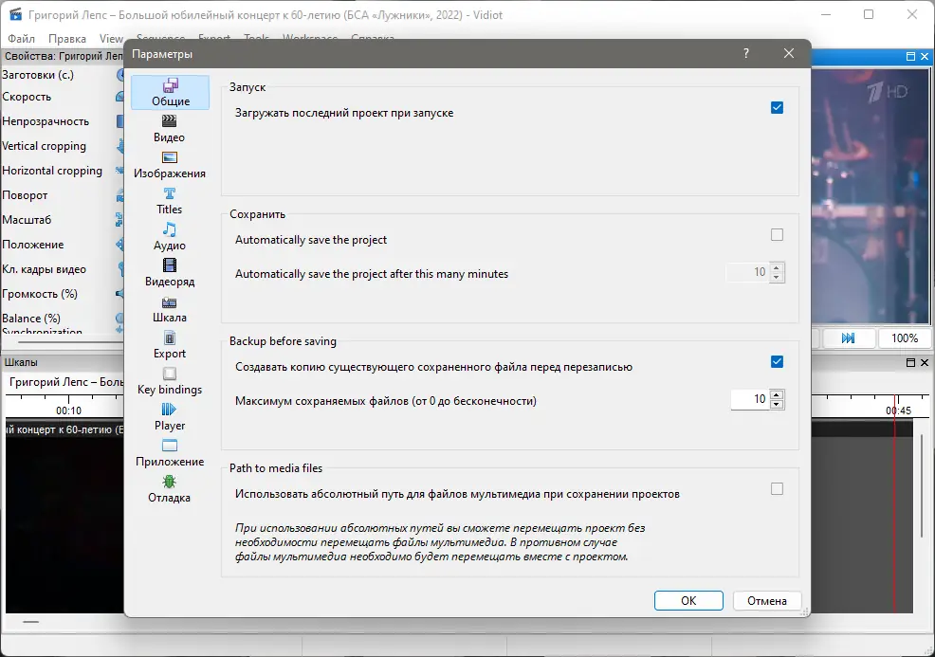Click the Масштаб property label
Image resolution: width=935 pixels, height=657 pixels.
tap(27, 219)
